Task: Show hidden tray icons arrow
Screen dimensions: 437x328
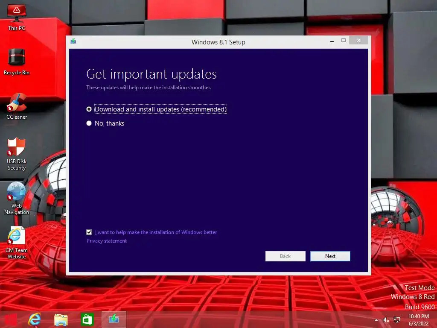Action: coord(376,320)
